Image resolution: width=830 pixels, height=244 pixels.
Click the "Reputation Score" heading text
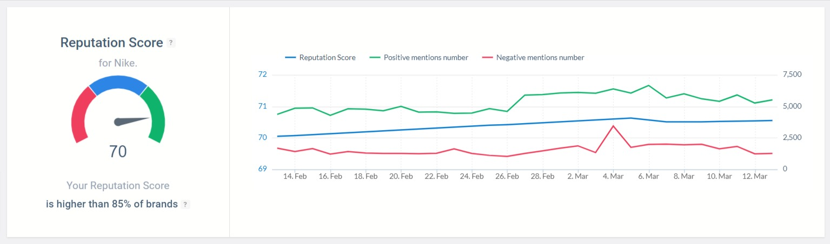click(x=111, y=43)
